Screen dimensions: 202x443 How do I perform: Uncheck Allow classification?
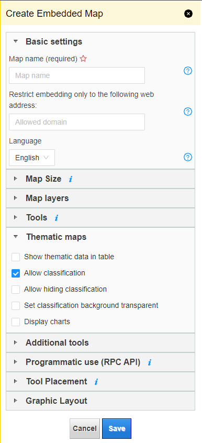point(16,273)
